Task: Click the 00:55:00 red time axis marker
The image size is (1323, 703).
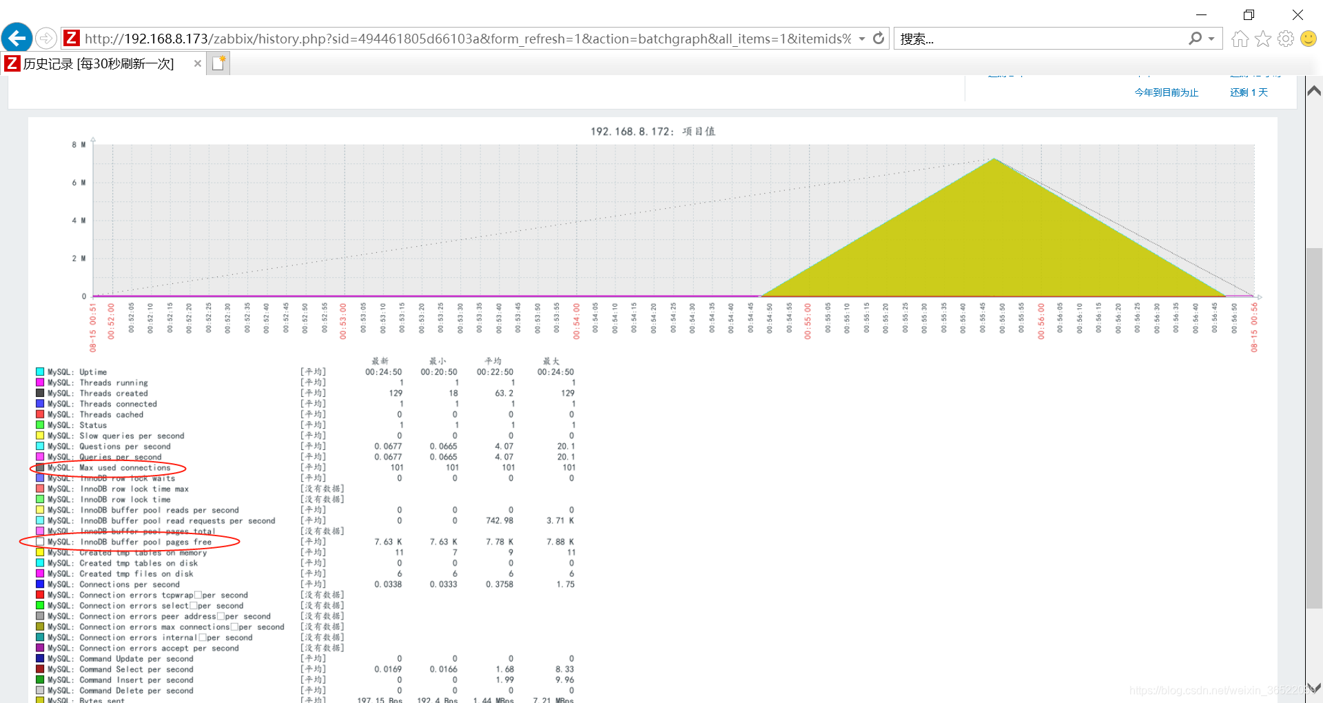Action: 808,321
